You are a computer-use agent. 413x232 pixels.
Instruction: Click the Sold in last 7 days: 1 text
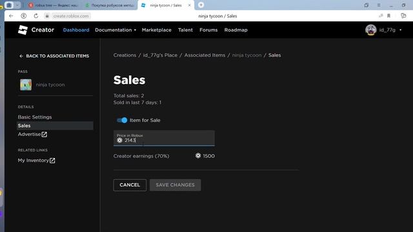click(137, 102)
